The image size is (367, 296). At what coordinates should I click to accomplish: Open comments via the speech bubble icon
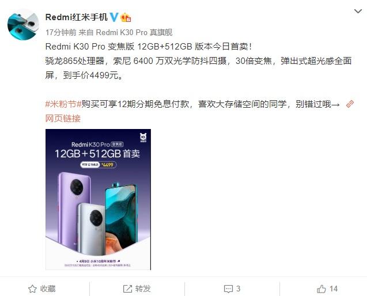point(228,289)
